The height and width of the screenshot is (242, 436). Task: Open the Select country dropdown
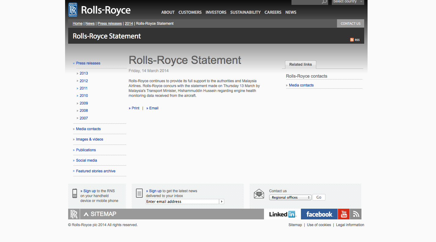click(x=348, y=2)
